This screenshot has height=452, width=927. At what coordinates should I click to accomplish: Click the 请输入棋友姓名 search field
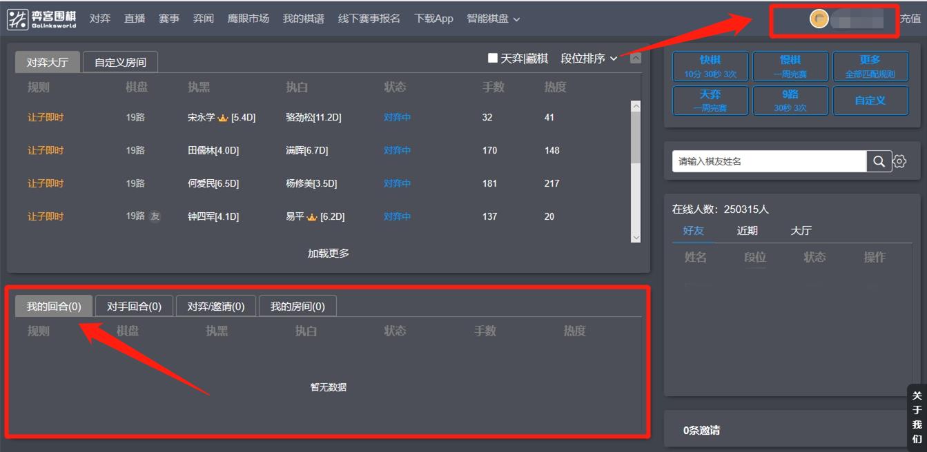(769, 161)
